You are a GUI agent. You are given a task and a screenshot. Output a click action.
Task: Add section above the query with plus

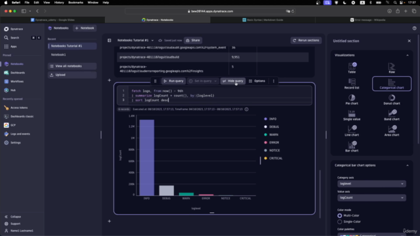pos(110,80)
